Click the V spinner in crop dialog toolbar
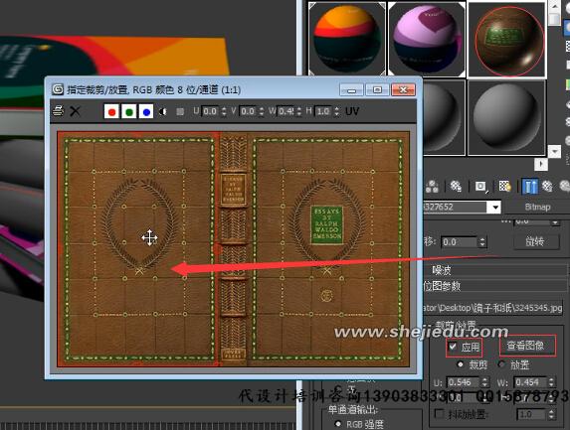The image size is (570, 430). (261, 111)
